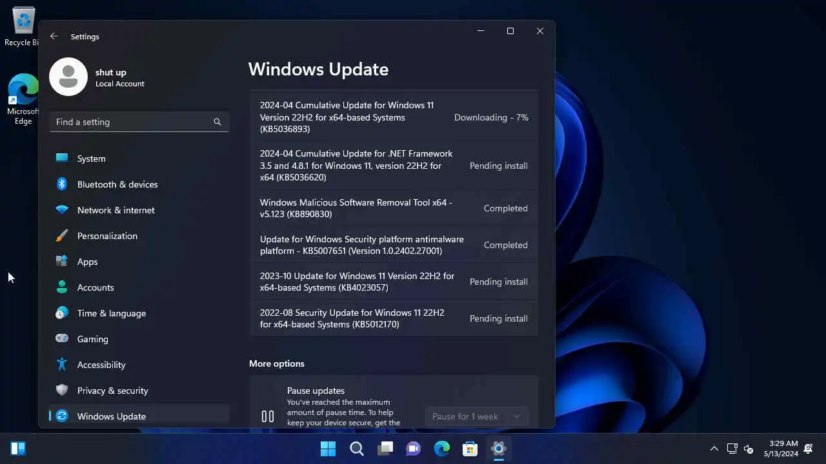Click the local account profile avatar
826x464 pixels.
(68, 77)
